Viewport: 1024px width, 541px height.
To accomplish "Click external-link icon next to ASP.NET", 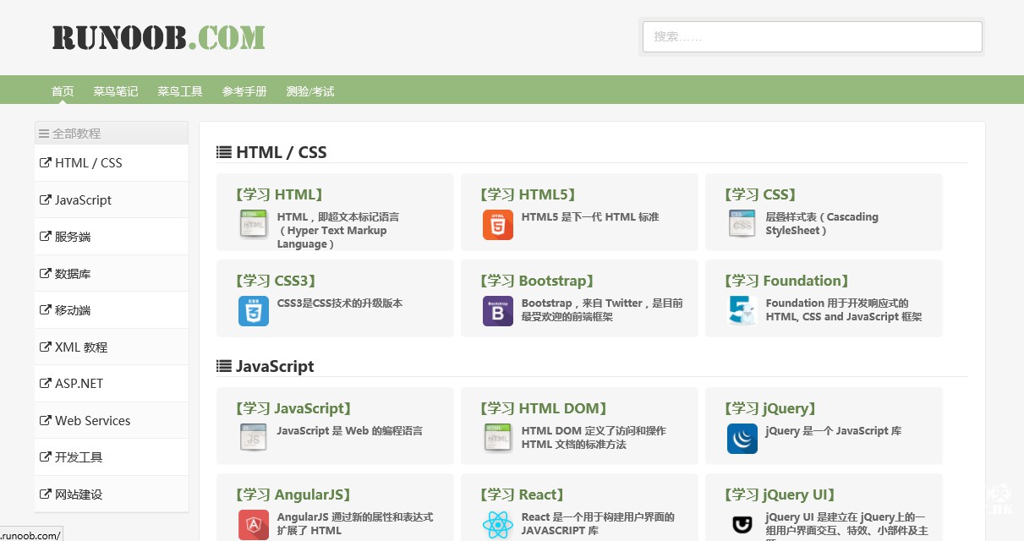I will pos(46,384).
